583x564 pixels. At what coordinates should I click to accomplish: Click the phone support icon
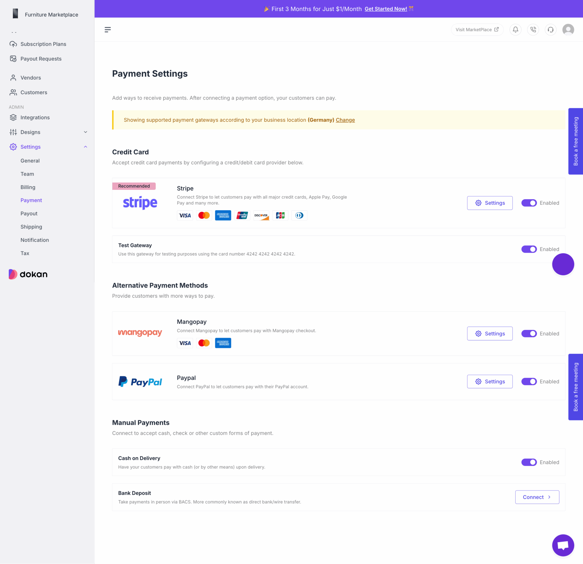click(x=534, y=29)
